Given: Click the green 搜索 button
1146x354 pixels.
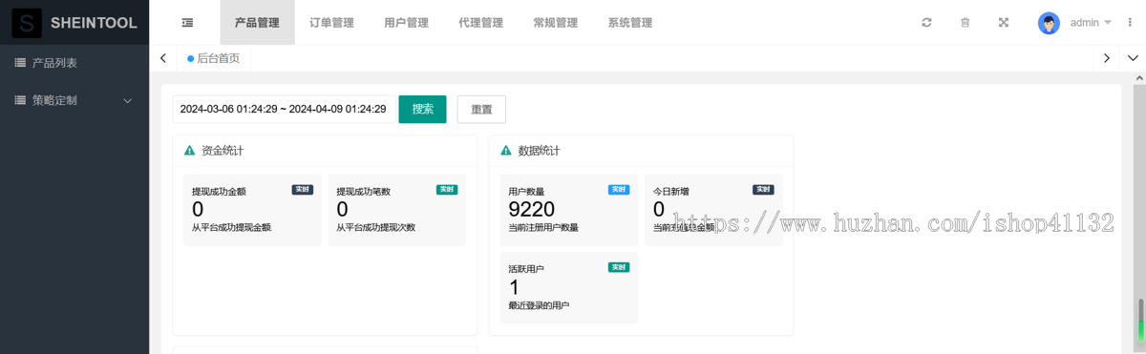Looking at the screenshot, I should pos(422,109).
